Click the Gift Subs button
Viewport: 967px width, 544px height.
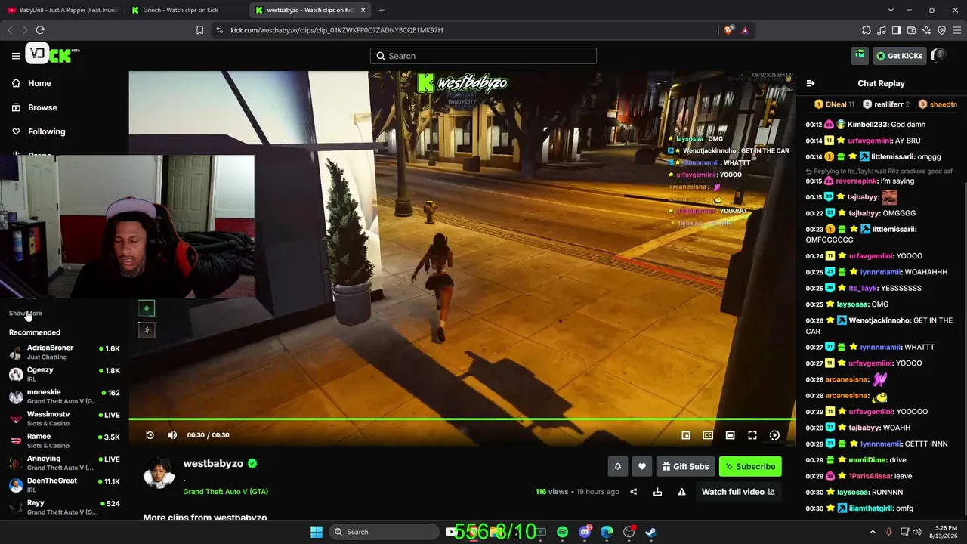point(686,467)
